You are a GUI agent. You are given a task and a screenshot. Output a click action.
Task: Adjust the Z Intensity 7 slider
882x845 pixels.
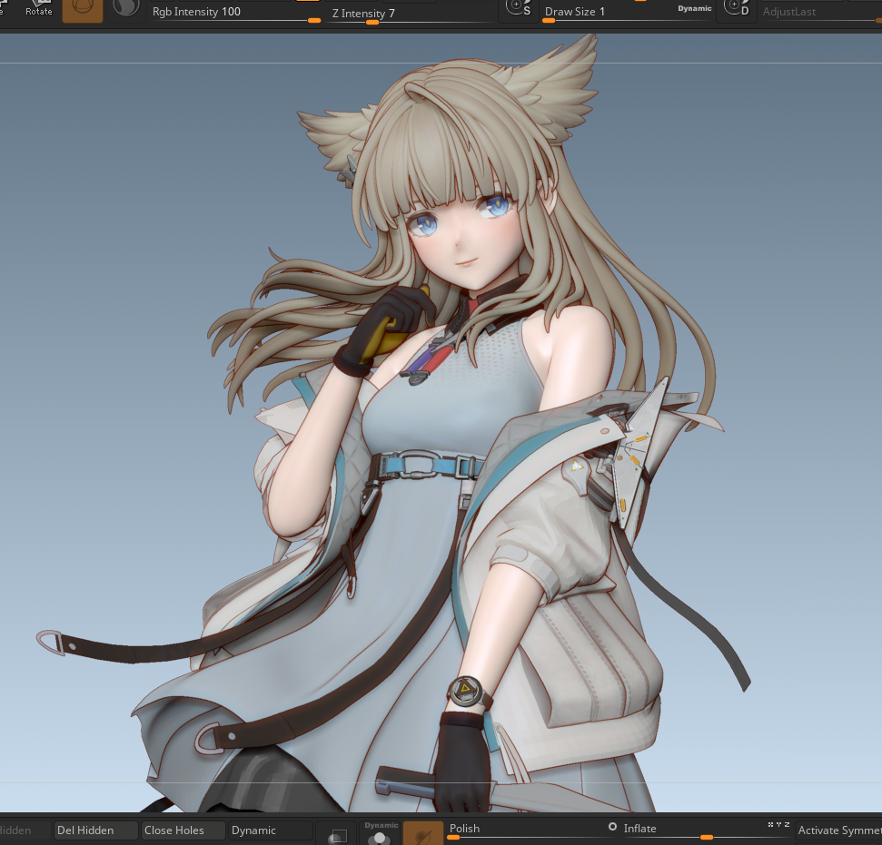tap(411, 14)
